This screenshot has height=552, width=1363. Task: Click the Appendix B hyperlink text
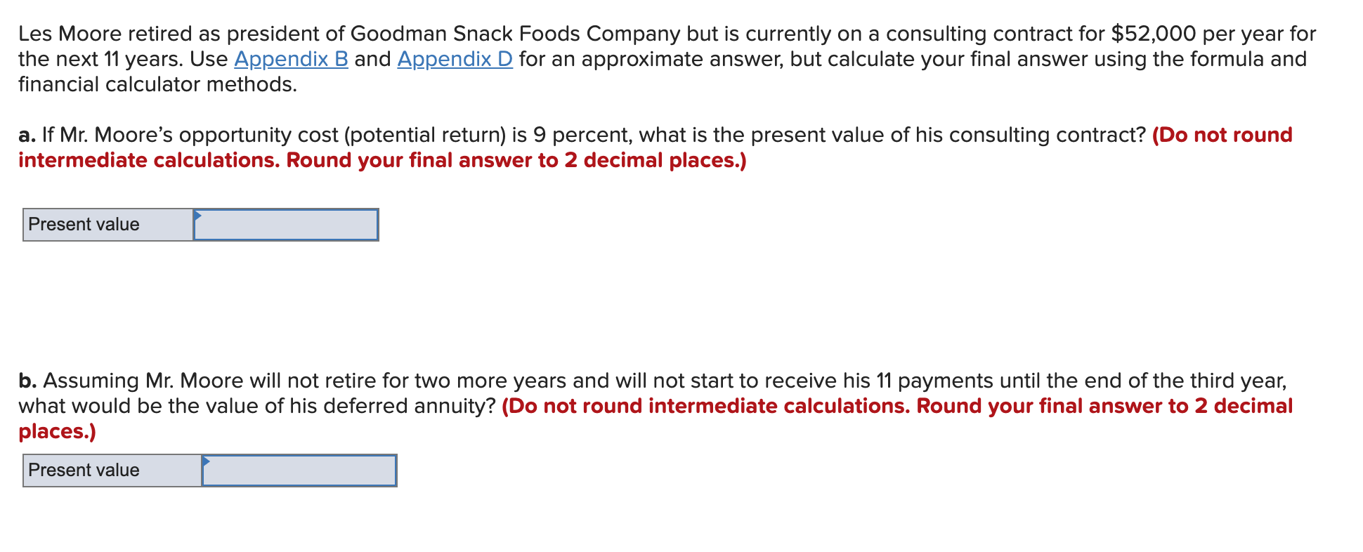[x=289, y=59]
